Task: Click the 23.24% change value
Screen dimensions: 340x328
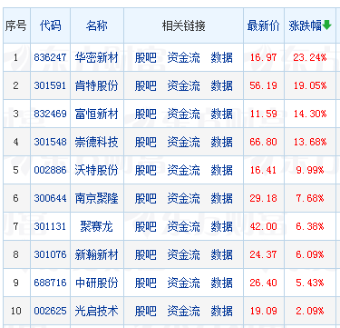Action: click(310, 57)
